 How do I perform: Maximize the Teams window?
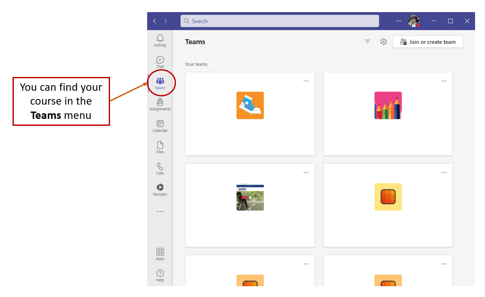tap(450, 21)
